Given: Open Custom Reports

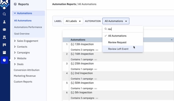Looking at the screenshot, I should [23, 82].
